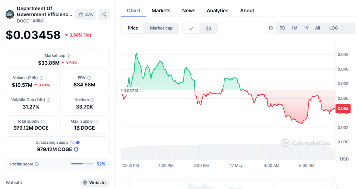The width and height of the screenshot is (359, 189).
Task: Select Market cap chart toggle
Action: tap(161, 28)
